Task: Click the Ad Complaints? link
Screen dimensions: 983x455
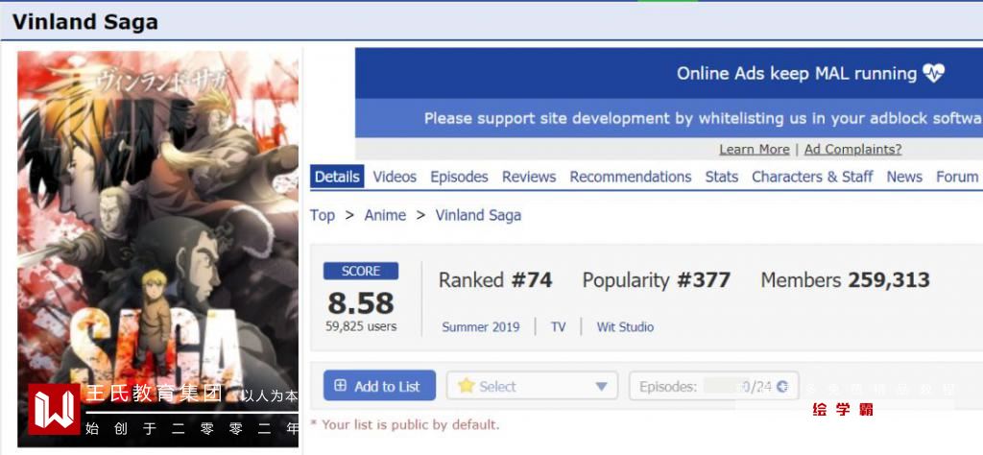Action: coord(852,149)
